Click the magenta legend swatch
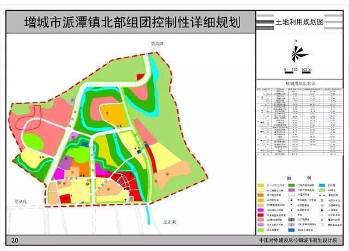Image resolution: width=349 pixels, height=251 pixels. [261, 210]
